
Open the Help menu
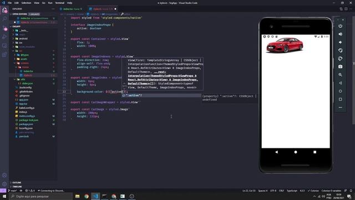tap(69, 3)
